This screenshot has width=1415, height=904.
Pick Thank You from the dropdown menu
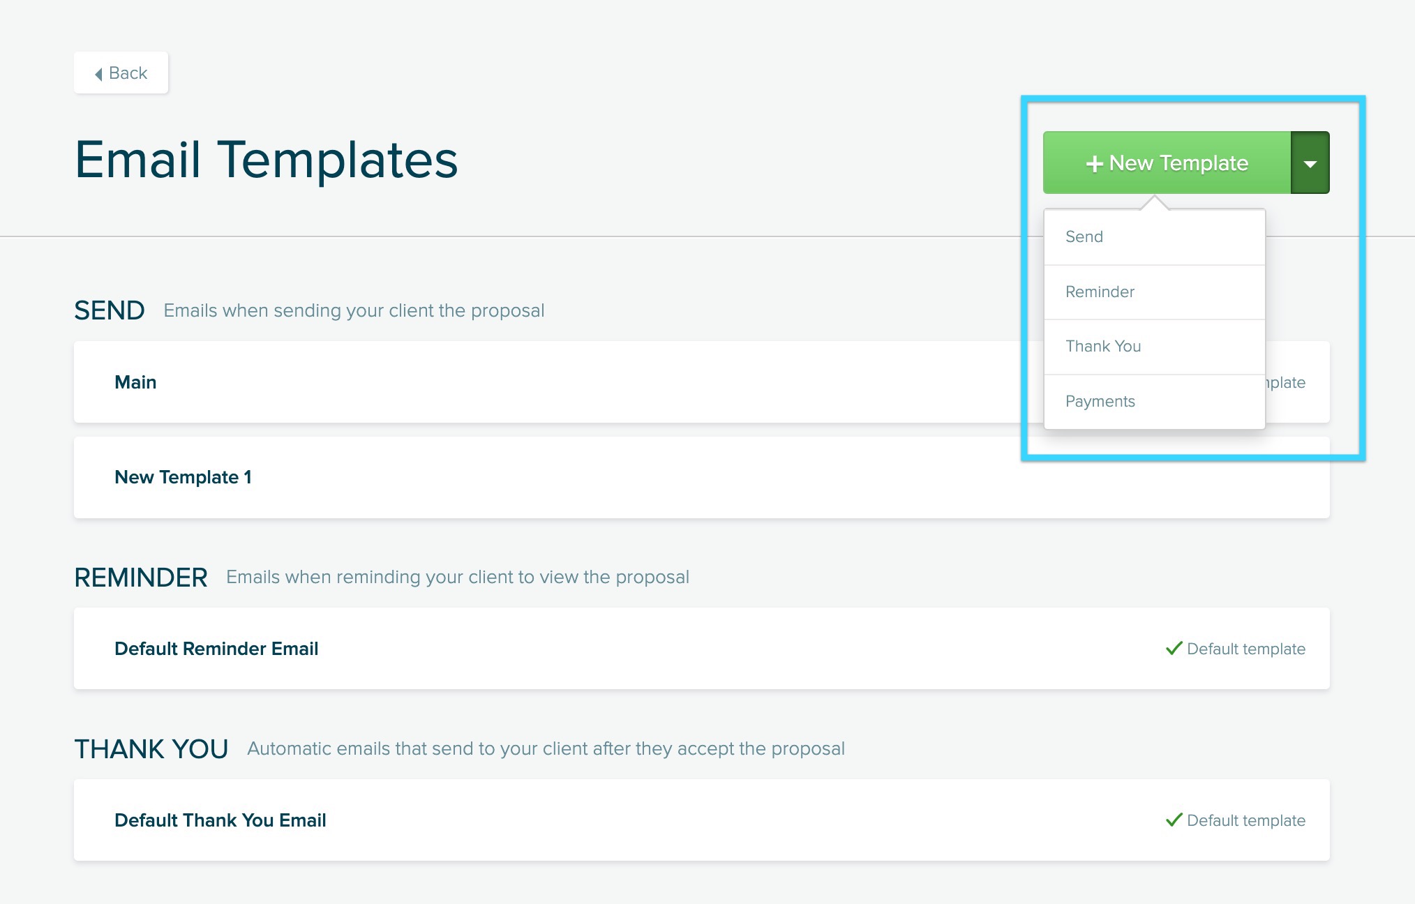[x=1103, y=347]
